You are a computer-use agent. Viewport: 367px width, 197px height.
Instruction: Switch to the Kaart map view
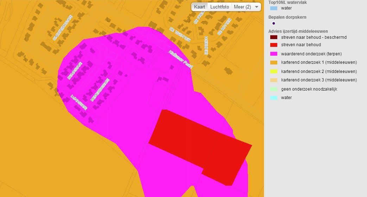point(200,7)
